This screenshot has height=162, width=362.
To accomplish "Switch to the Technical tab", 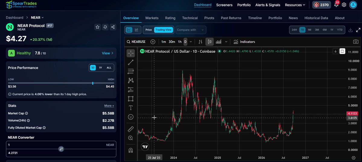I will click(x=190, y=18).
